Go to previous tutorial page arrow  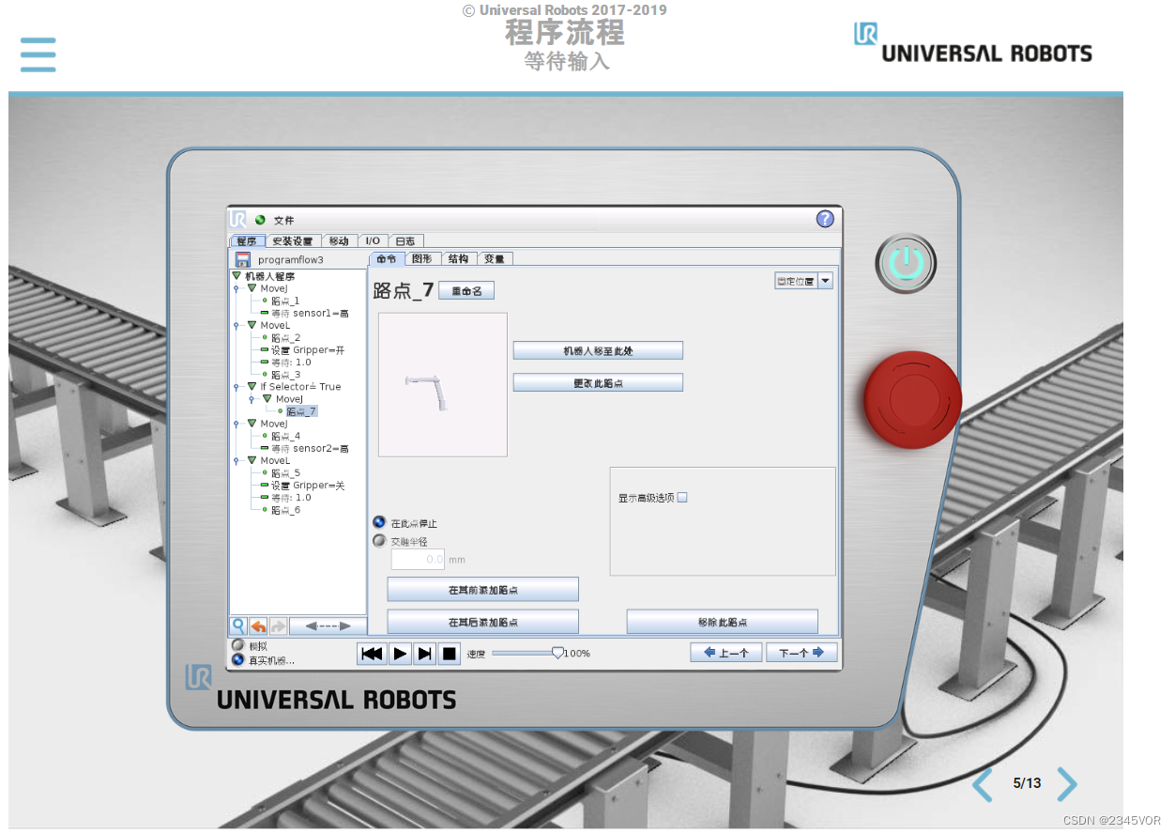coord(983,783)
